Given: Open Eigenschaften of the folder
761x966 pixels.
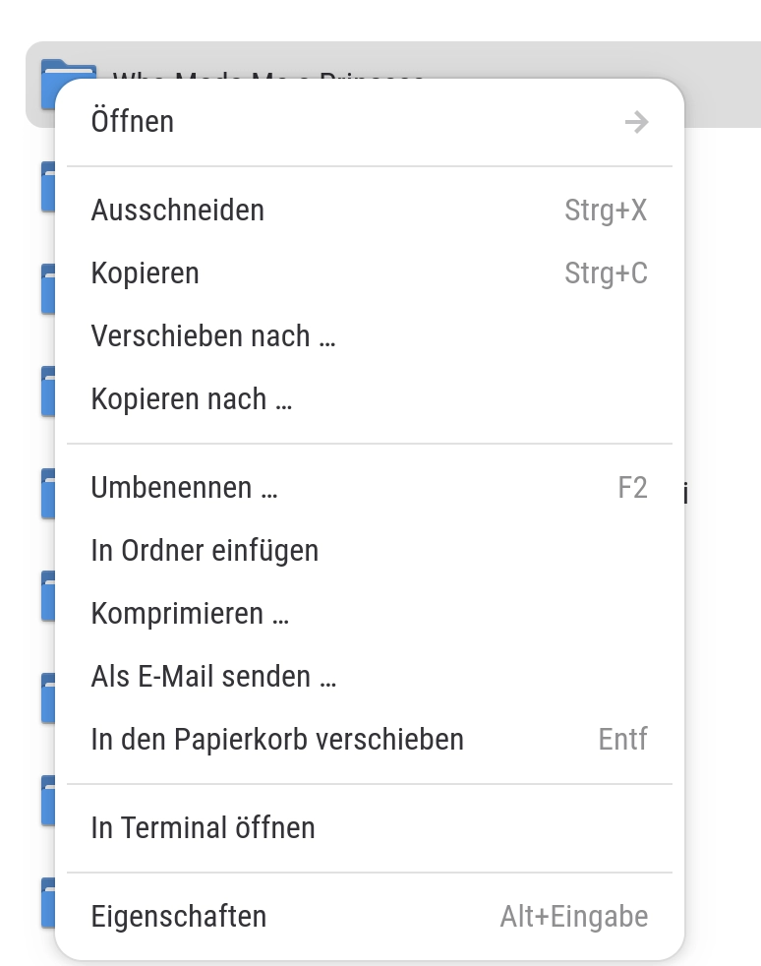Looking at the screenshot, I should coord(178,916).
